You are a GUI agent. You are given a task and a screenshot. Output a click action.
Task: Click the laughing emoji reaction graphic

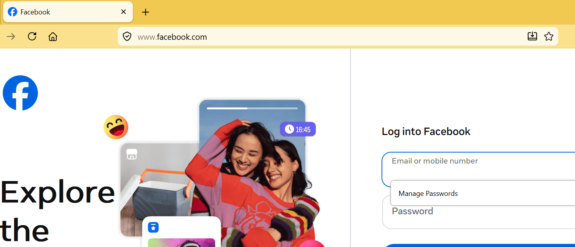[x=116, y=127]
